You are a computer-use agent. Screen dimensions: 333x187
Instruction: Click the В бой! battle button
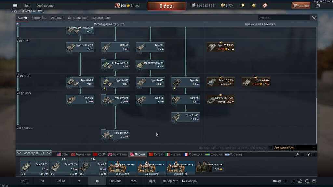(166, 6)
